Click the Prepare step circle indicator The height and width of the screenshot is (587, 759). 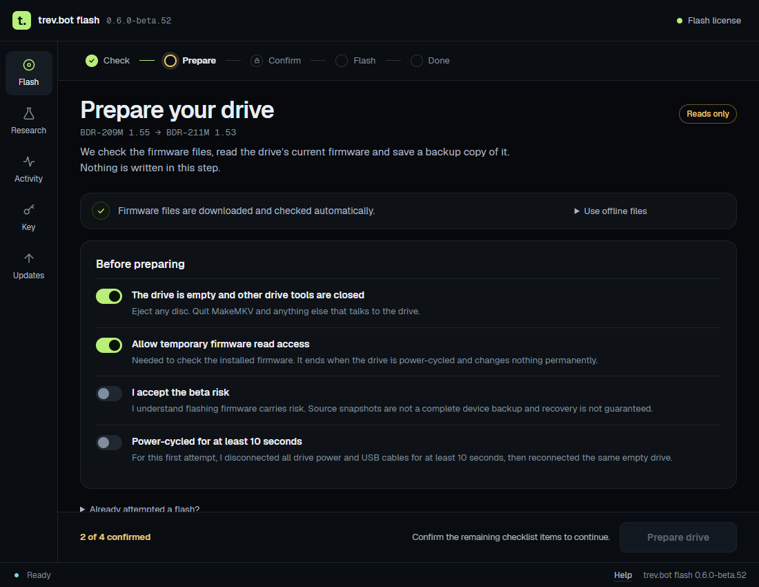click(x=170, y=61)
